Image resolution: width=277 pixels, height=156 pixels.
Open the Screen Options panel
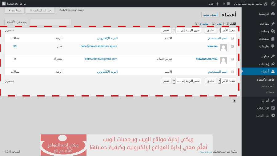tap(40, 10)
